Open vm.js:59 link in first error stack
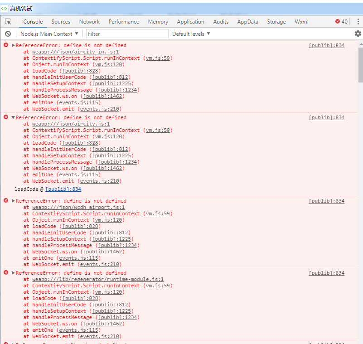Image resolution: width=363 pixels, height=344 pixels. click(158, 58)
